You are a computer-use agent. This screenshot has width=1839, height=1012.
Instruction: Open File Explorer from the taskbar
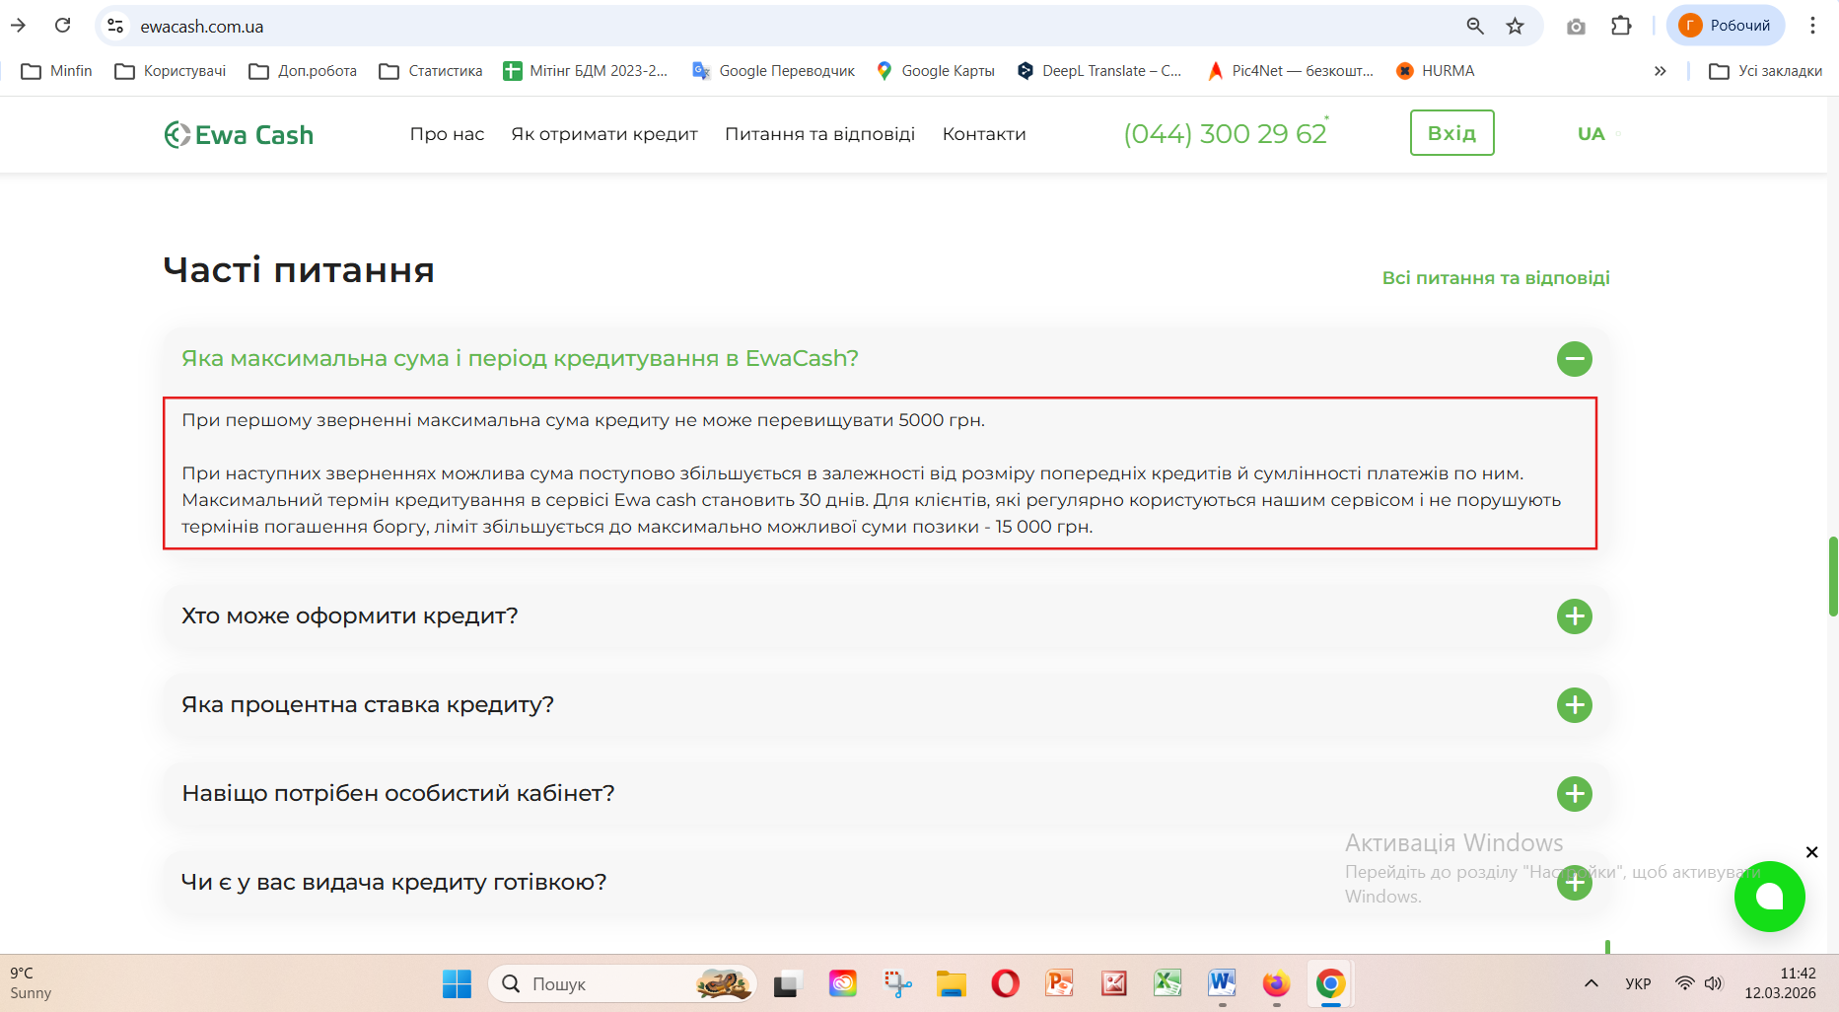pos(951,983)
